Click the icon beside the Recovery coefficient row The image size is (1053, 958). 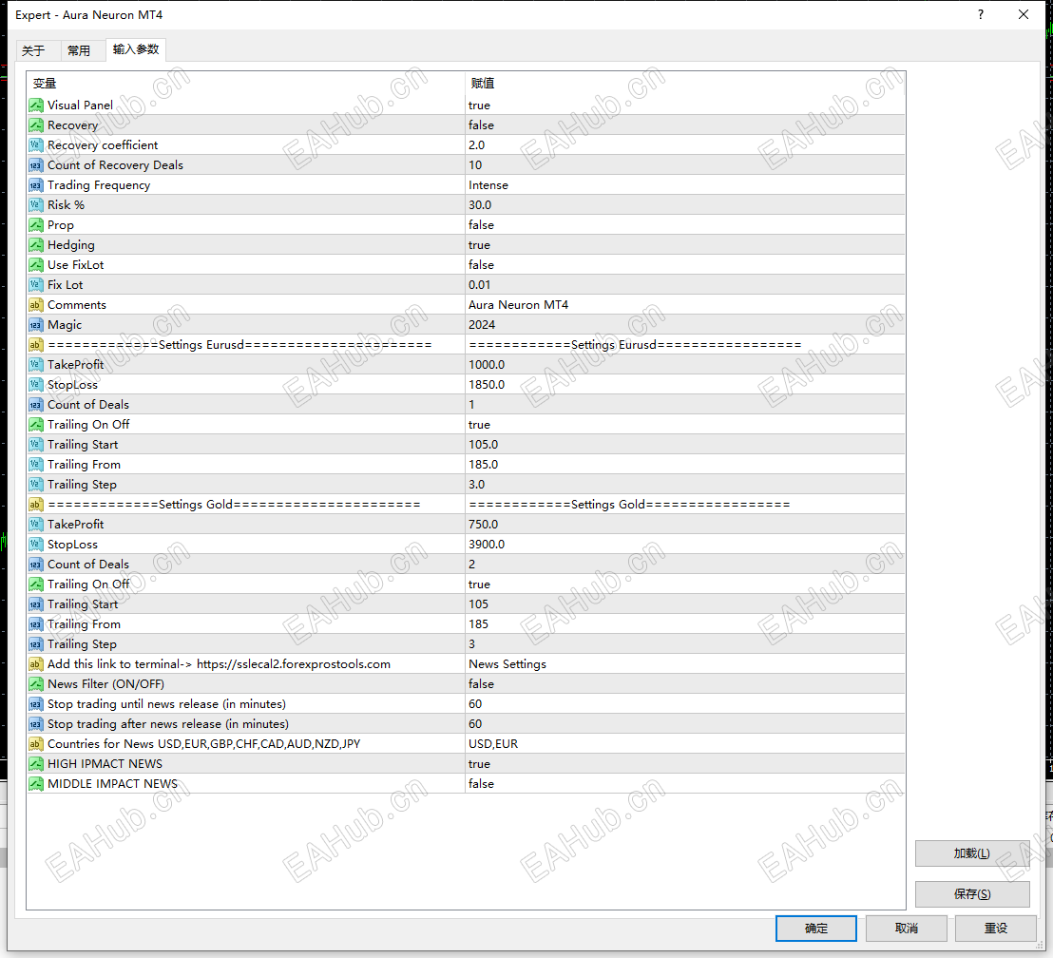tap(36, 145)
